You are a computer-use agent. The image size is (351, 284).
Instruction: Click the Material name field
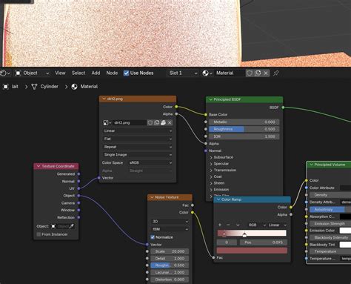click(229, 73)
